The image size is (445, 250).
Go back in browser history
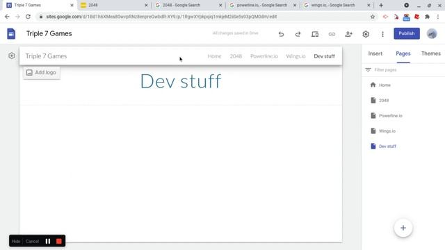click(7, 17)
